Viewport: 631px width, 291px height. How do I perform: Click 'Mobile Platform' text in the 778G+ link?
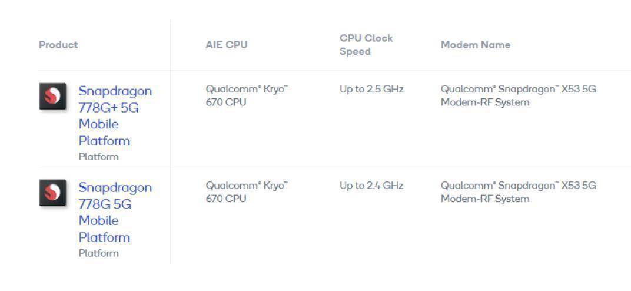(x=104, y=133)
